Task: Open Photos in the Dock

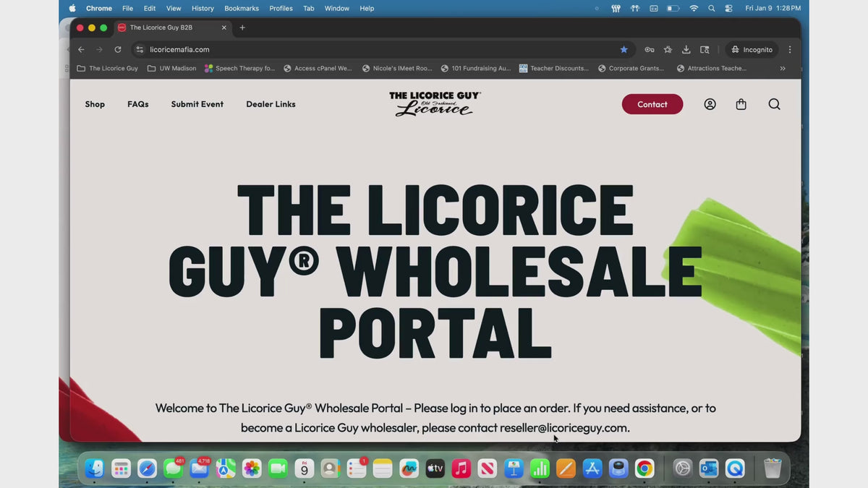Action: (x=252, y=468)
